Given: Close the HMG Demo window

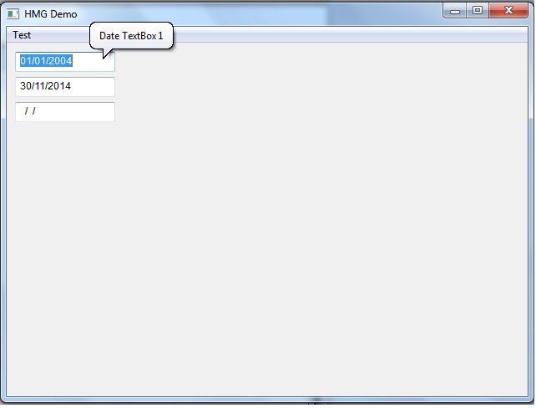Looking at the screenshot, I should point(508,11).
